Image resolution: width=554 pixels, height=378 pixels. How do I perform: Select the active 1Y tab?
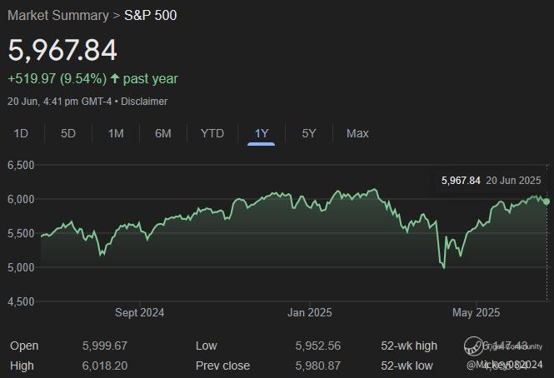pyautogui.click(x=262, y=133)
